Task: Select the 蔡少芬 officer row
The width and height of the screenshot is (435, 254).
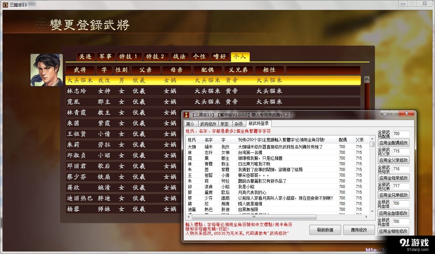Action: pos(124,177)
